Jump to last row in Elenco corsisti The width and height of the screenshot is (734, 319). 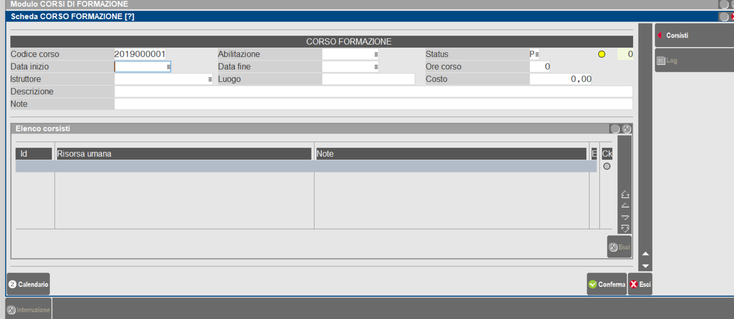(625, 229)
